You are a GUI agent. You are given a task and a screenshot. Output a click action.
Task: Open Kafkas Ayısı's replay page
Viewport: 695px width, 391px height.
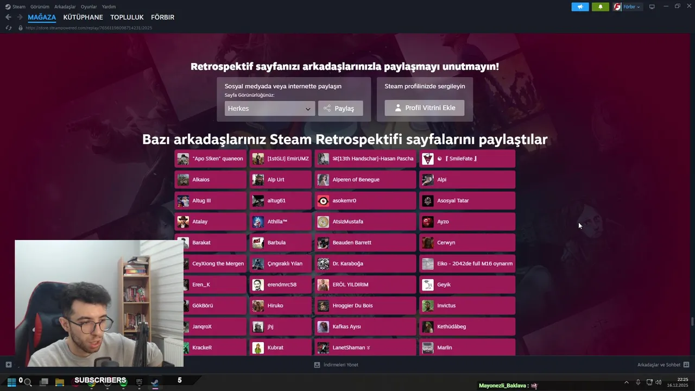click(x=365, y=326)
